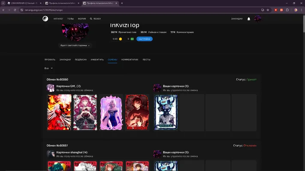The width and height of the screenshot is (305, 171).
Task: Open a new browser tab
Action: click(x=122, y=3)
